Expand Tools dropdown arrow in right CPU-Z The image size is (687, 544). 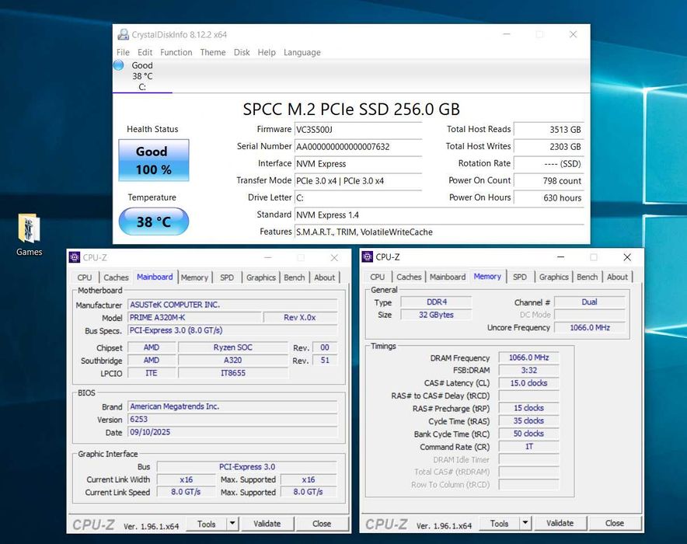525,524
